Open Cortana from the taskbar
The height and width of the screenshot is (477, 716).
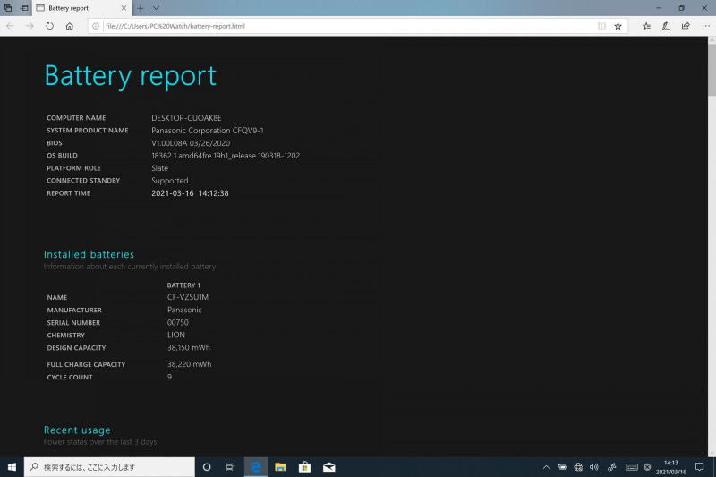click(207, 467)
